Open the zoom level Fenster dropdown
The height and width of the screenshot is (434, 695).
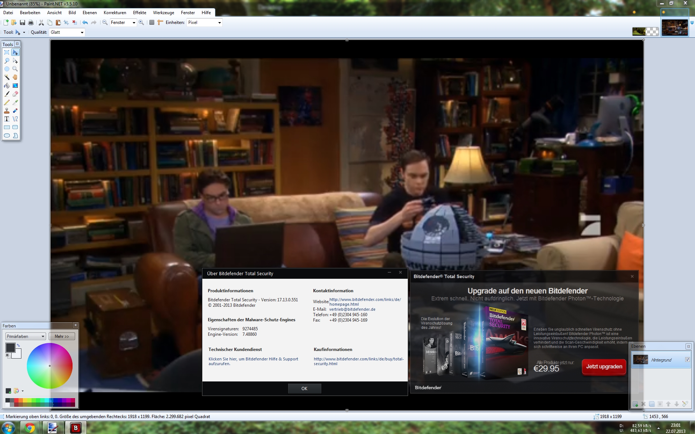pos(123,22)
